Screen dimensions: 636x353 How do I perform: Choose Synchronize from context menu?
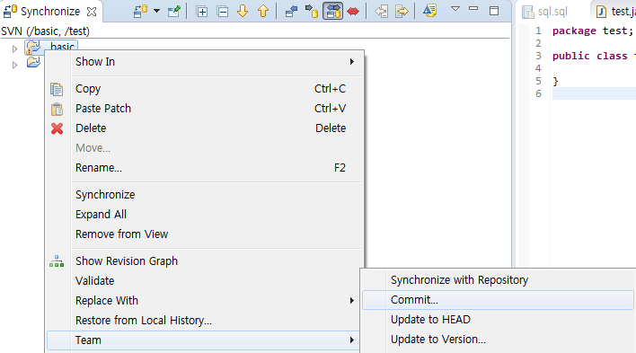click(x=205, y=195)
